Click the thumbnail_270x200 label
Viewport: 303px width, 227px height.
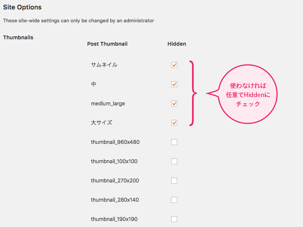[x=115, y=181]
